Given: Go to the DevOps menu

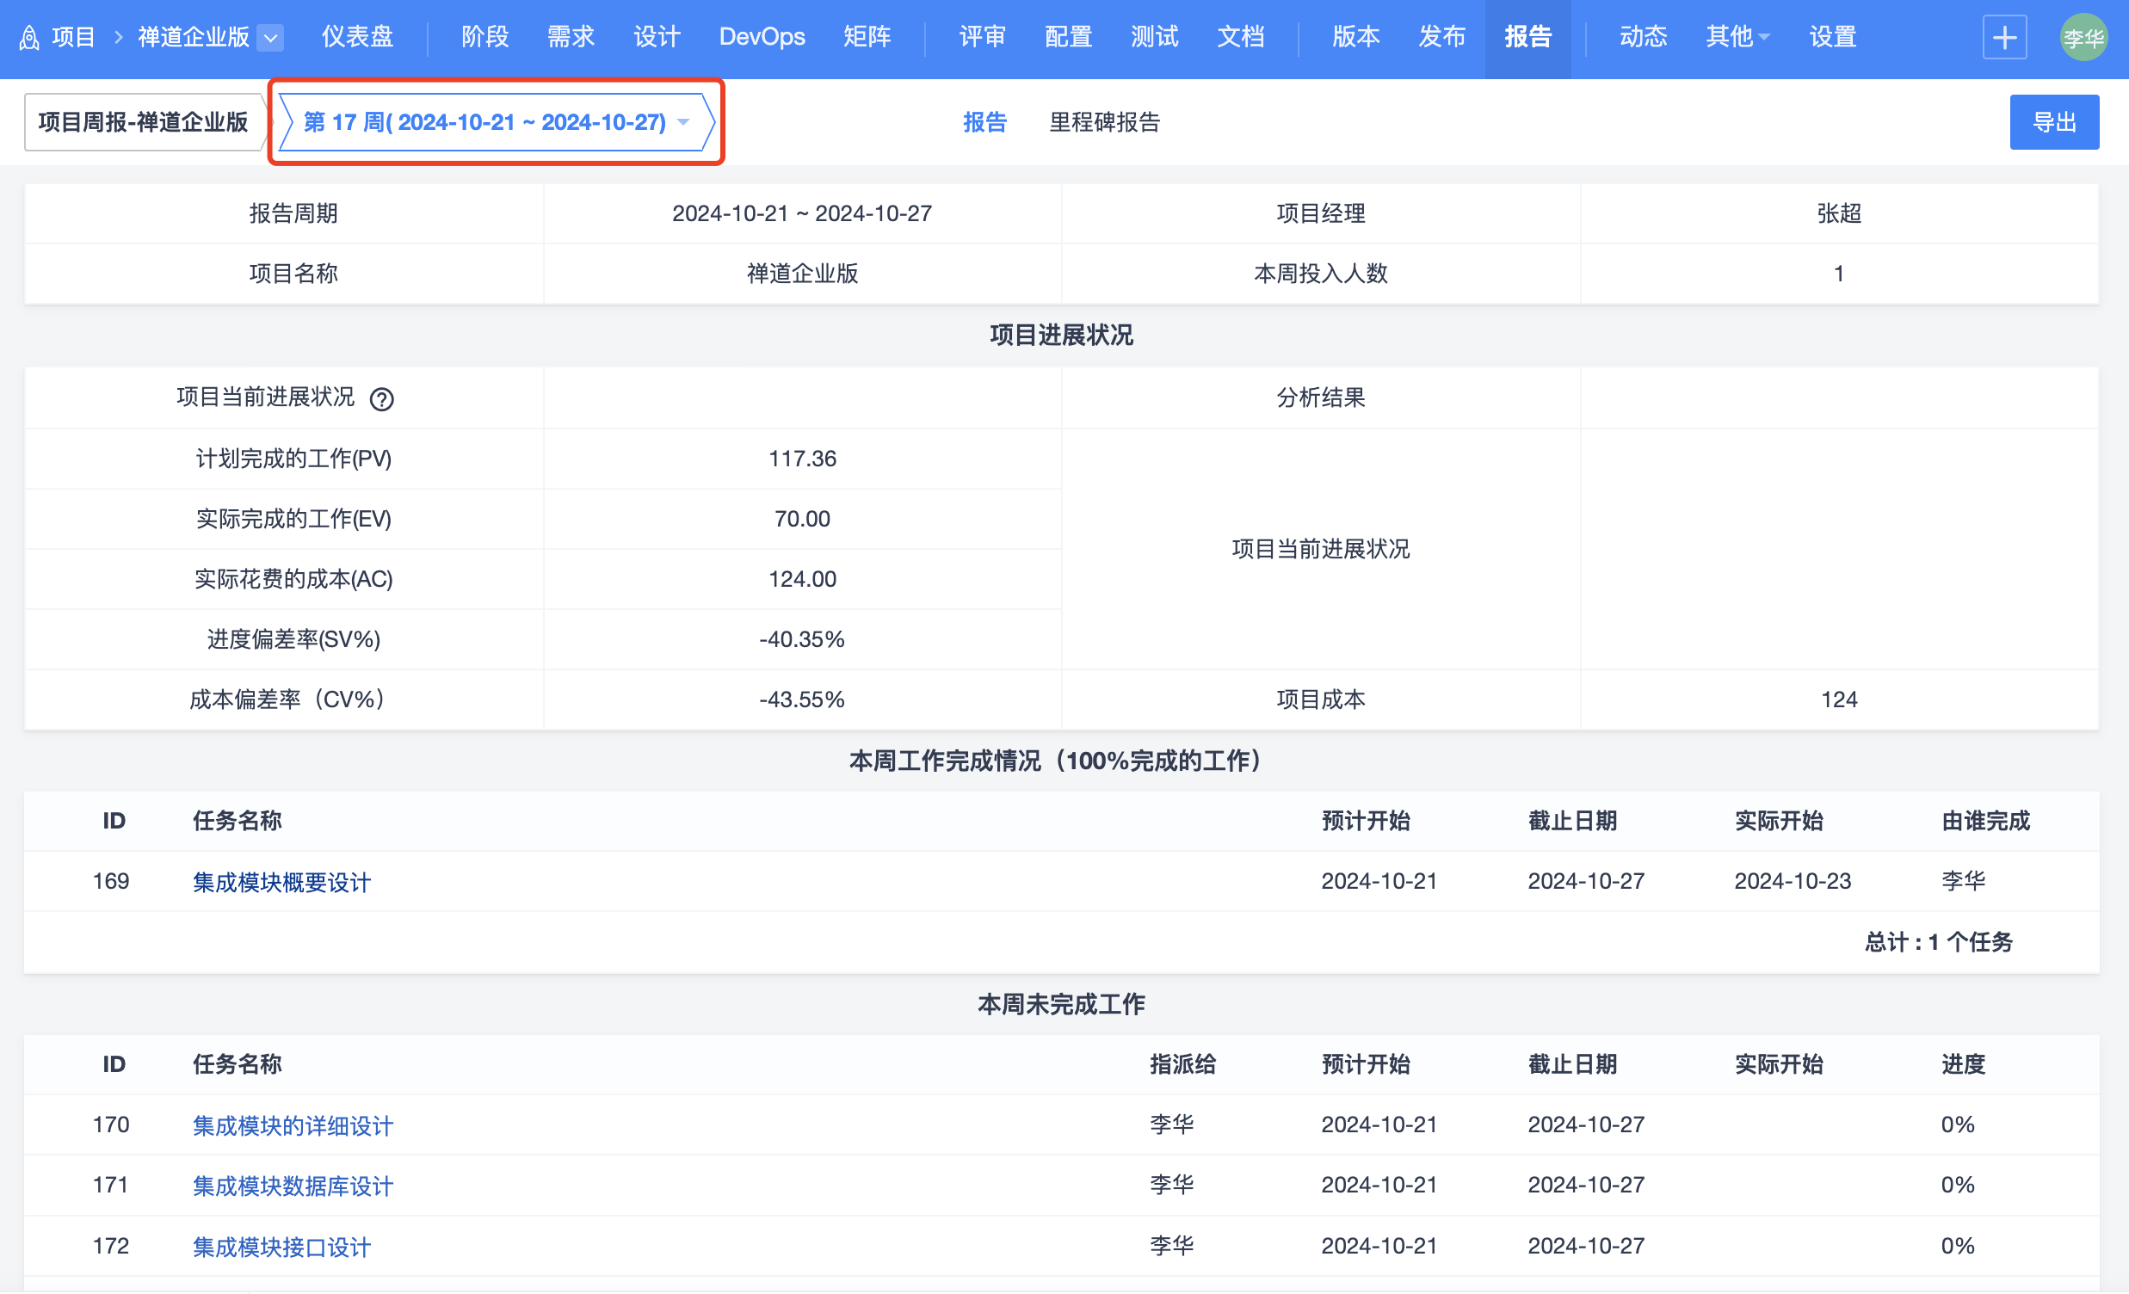Looking at the screenshot, I should pyautogui.click(x=762, y=37).
